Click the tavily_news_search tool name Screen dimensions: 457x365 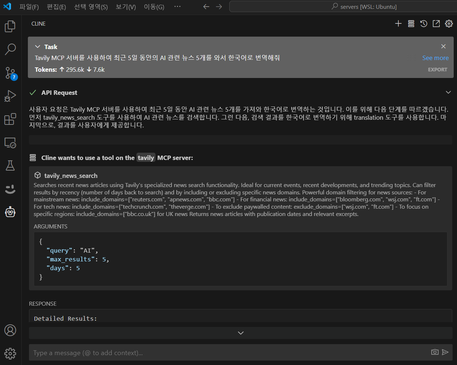[x=71, y=176]
